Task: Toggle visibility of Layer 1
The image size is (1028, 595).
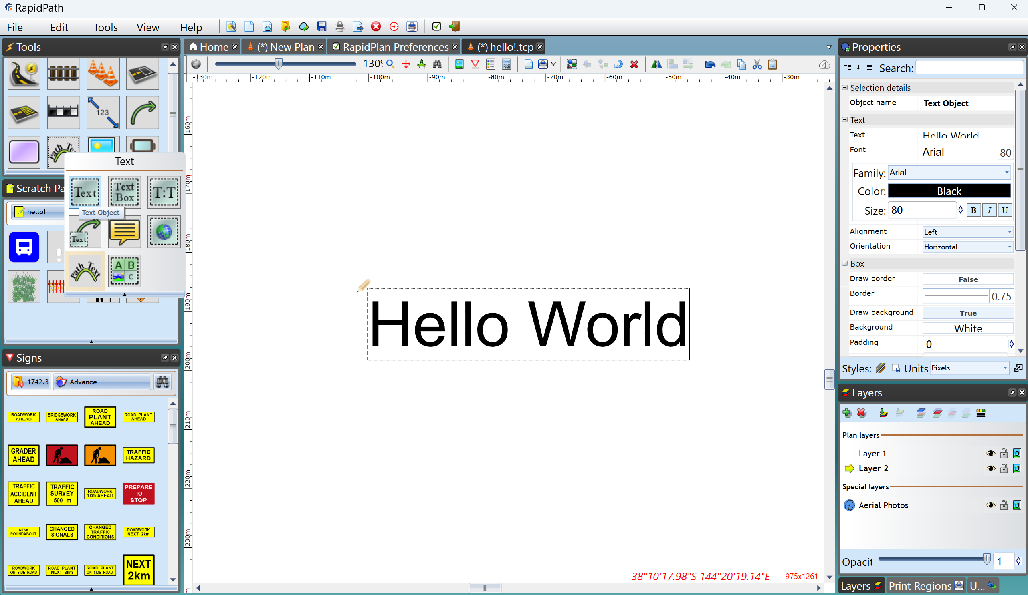Action: (x=990, y=454)
